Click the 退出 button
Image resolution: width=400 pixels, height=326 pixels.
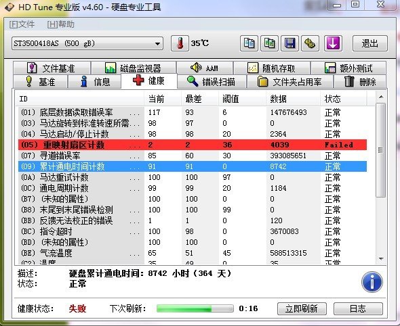[370, 43]
